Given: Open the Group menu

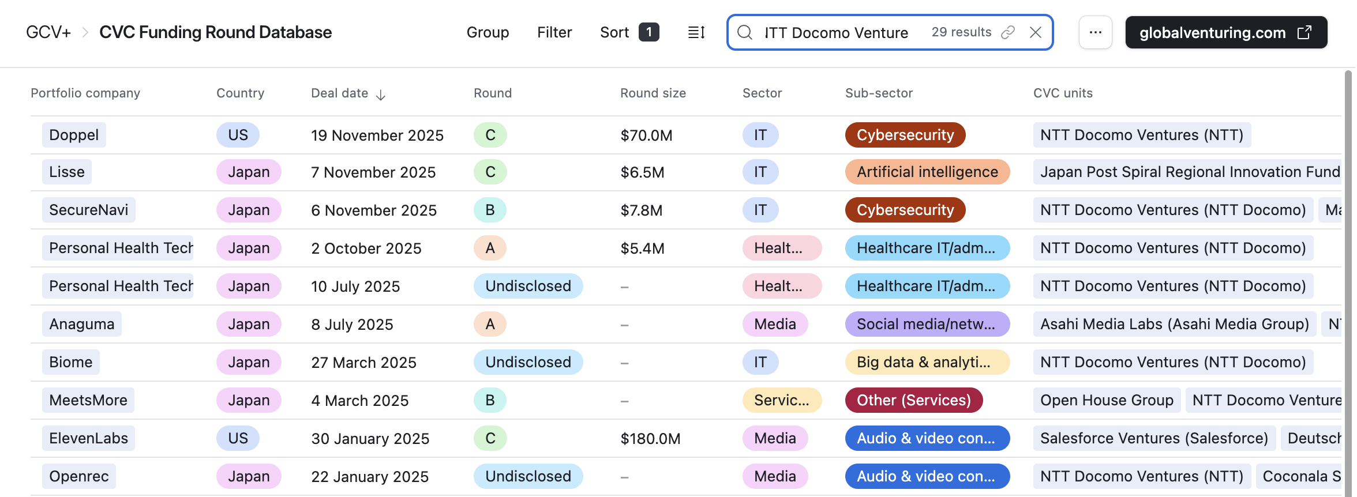Looking at the screenshot, I should click(x=488, y=32).
